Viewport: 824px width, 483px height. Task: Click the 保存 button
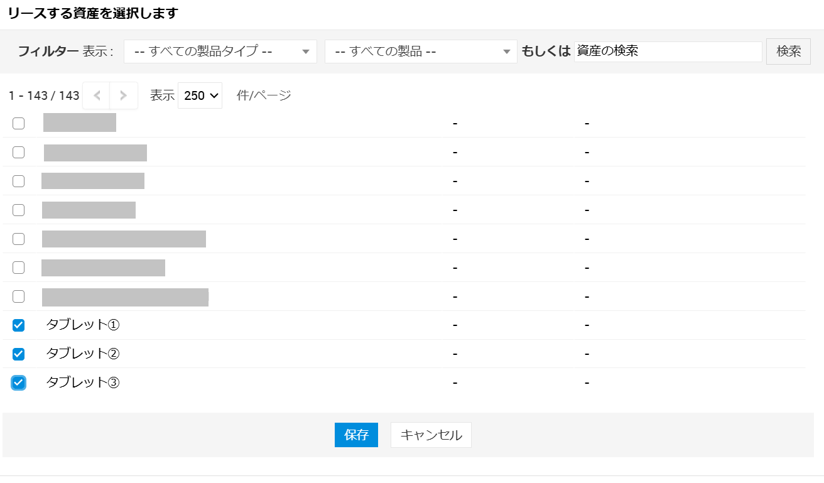click(x=356, y=435)
